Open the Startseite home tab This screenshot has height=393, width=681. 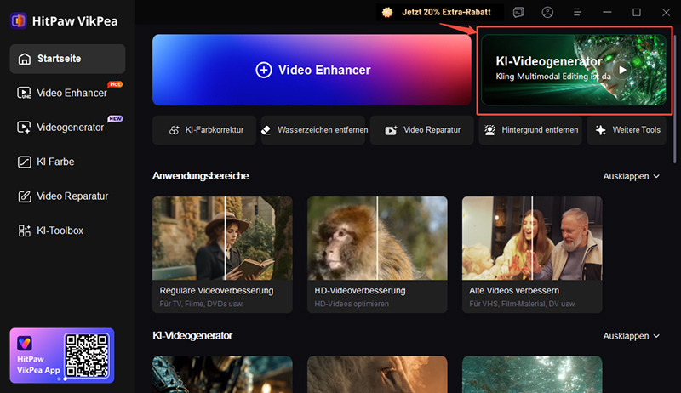click(x=67, y=59)
